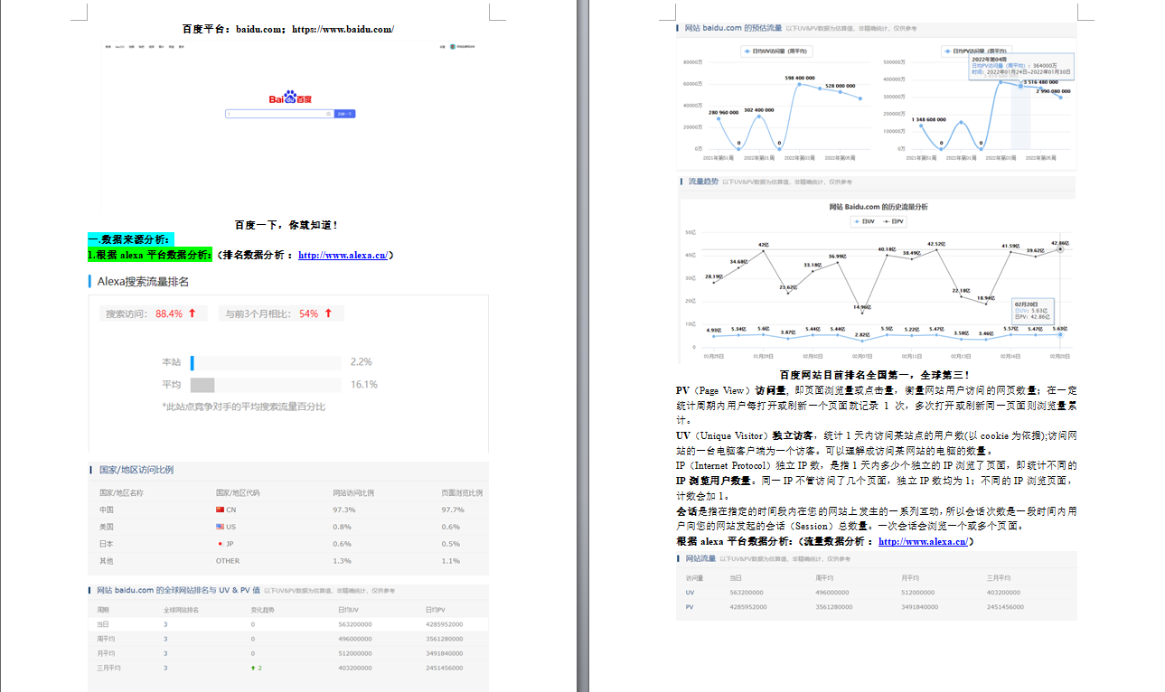Viewport: 1165px width, 692px height.
Task: Click the heading 网站 baidu.com 的预估流量
Action: (732, 28)
